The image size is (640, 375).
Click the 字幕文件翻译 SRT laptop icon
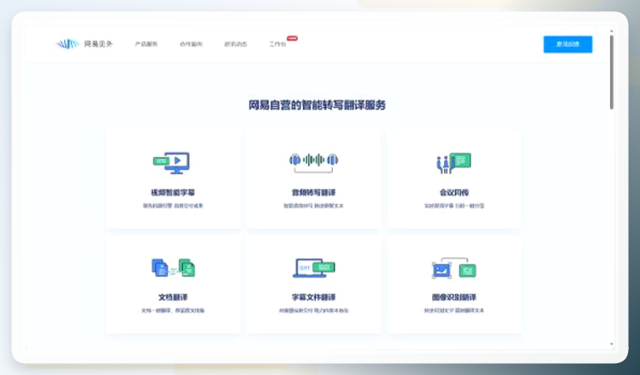coord(313,268)
